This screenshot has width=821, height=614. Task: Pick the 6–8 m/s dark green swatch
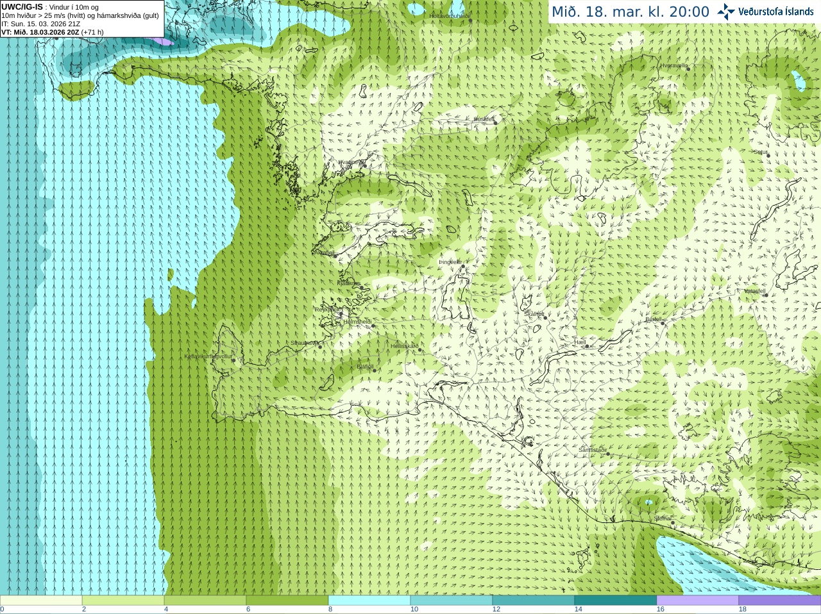287,601
